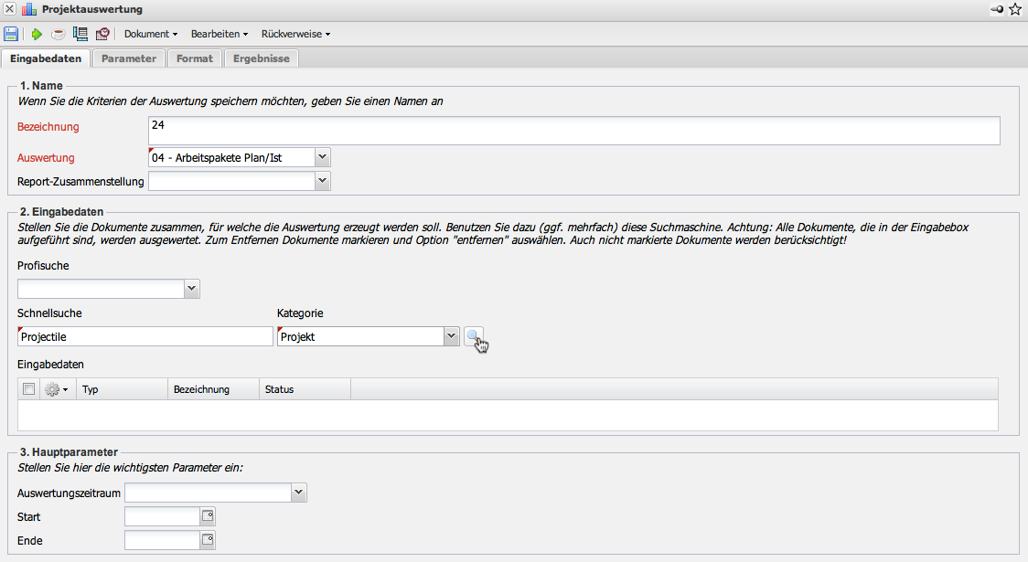Click the ruler list toolbar icon
The width and height of the screenshot is (1028, 562).
[x=80, y=34]
